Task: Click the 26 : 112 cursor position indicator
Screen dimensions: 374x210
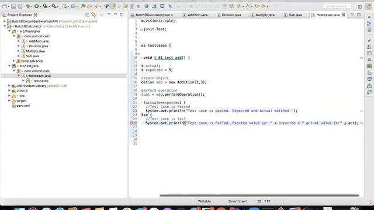Action: (x=264, y=201)
